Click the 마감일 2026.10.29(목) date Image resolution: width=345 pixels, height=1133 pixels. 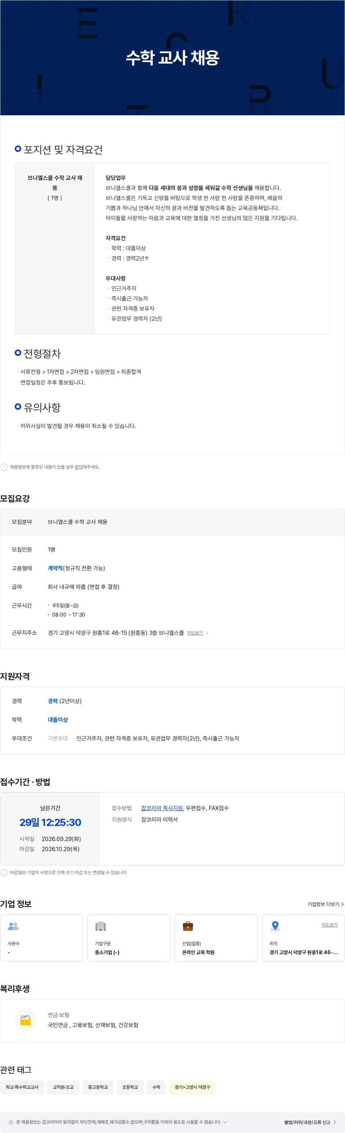click(60, 849)
